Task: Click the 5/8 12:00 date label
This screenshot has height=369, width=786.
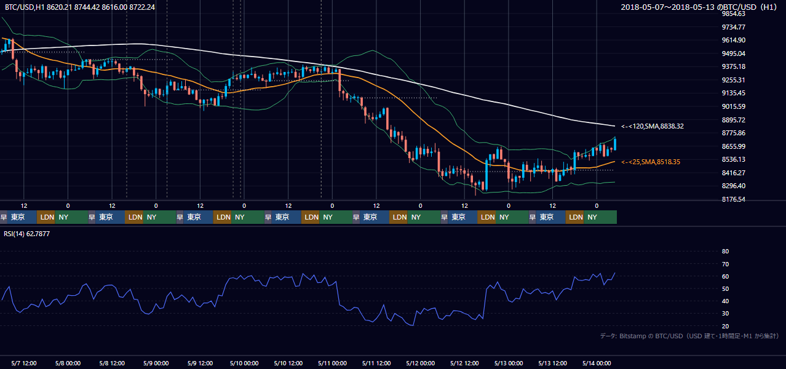Action: tap(113, 363)
